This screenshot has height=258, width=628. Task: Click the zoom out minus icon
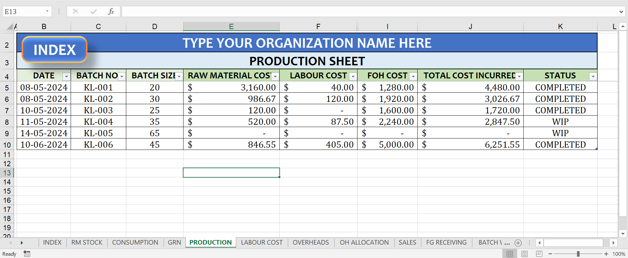(550, 254)
